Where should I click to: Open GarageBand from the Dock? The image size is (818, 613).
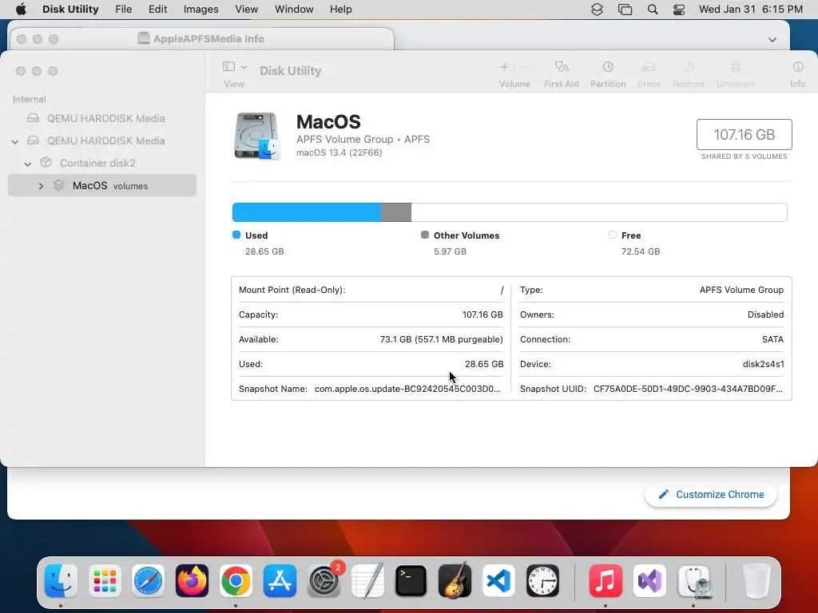coord(455,581)
